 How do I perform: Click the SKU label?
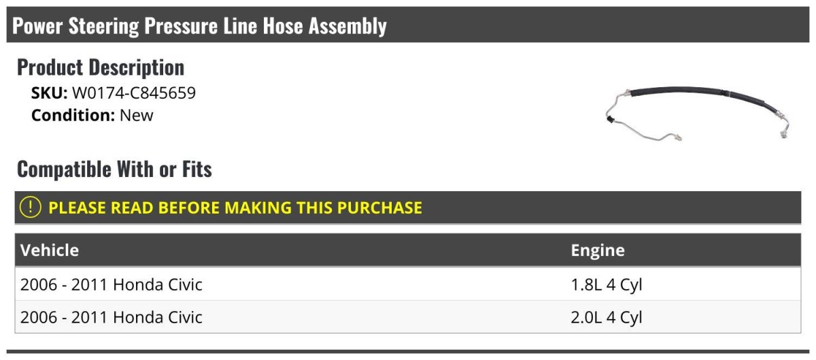point(49,93)
